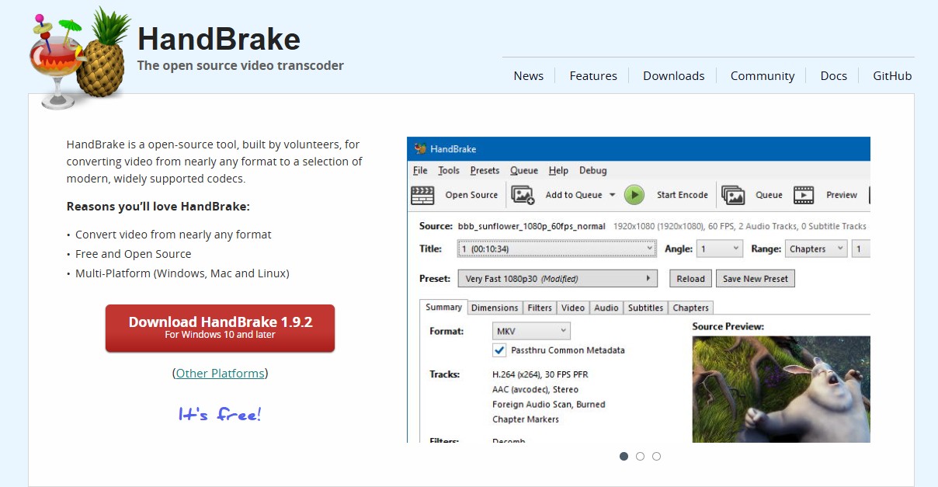This screenshot has height=487, width=938.
Task: Click the "AAC (avcodec), Stereo" track line
Action: tap(535, 389)
